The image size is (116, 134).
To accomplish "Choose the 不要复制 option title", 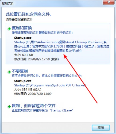I will point(20,71).
